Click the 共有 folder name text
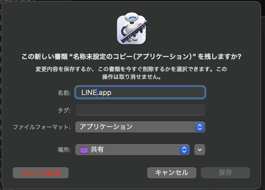Screen dimensions: 265x190 (97, 149)
